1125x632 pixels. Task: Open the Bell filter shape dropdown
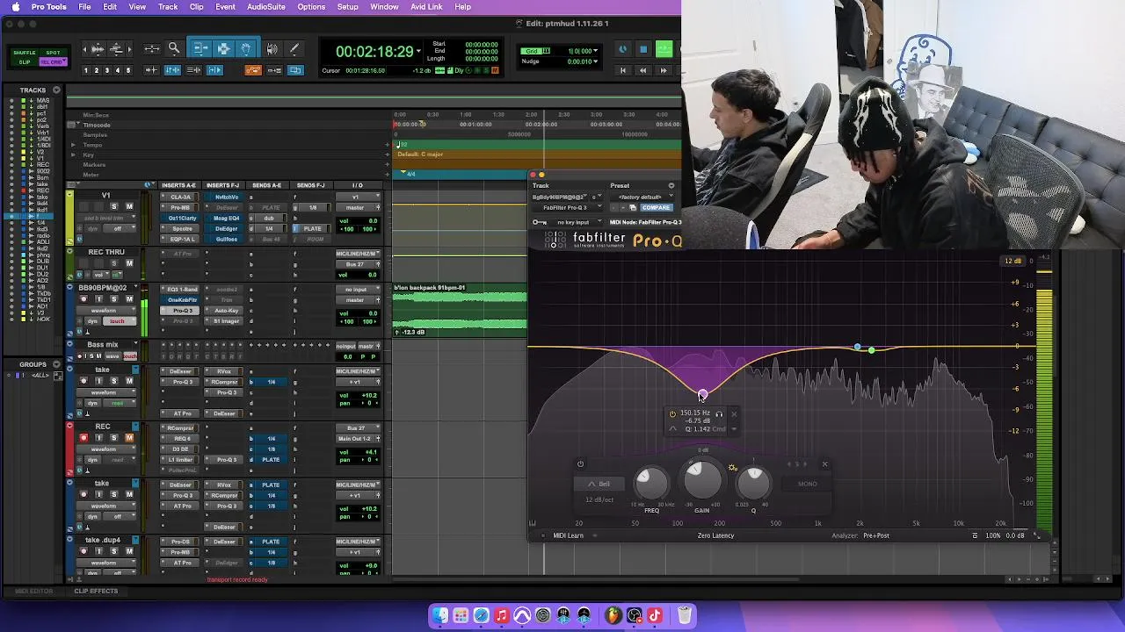(x=599, y=484)
